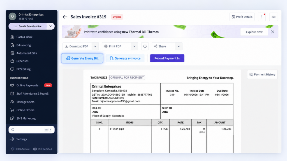Click the Cash & Bank building icon
This screenshot has width=287, height=161.
tap(12, 37)
